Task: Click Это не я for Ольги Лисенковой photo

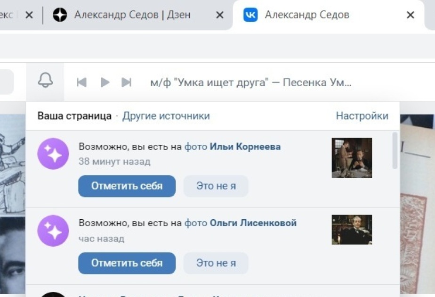Action: pos(216,263)
